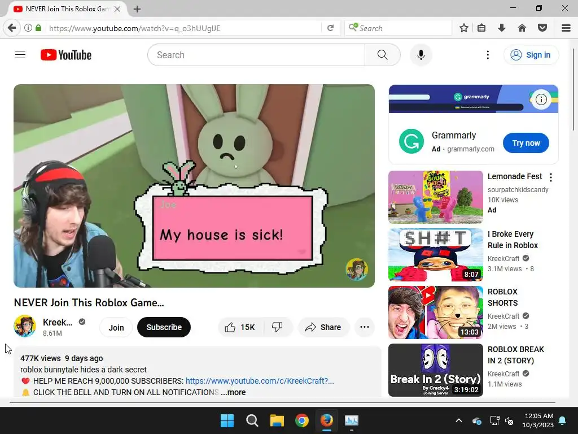578x434 pixels.
Task: Open the Firefox hamburger menu
Action: tap(566, 28)
